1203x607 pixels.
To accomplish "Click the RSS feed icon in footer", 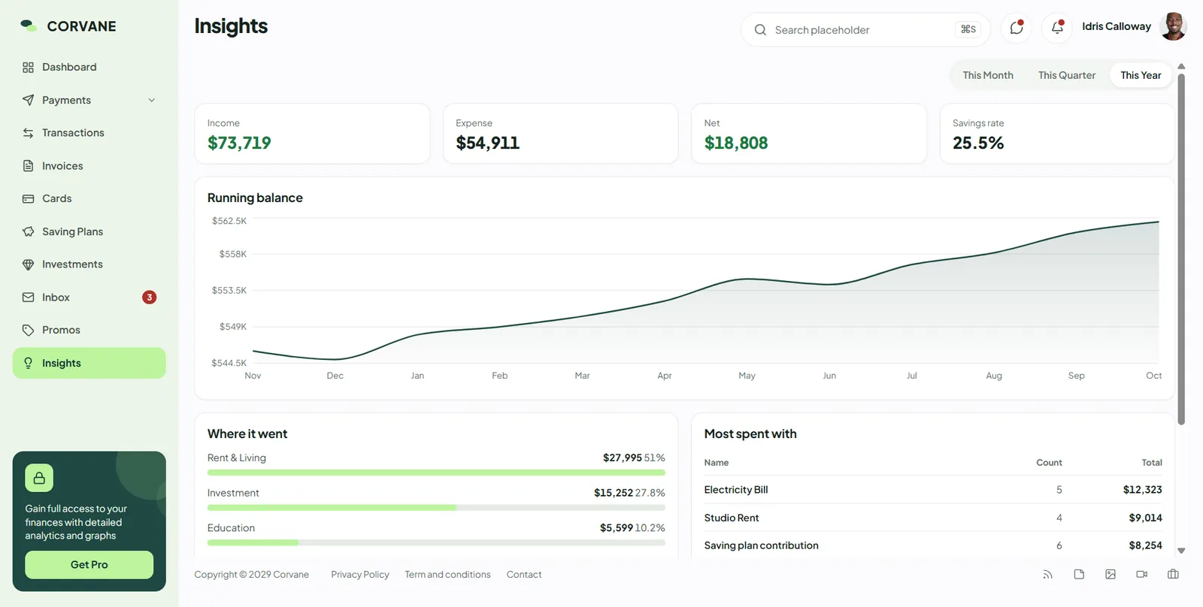I will point(1047,575).
